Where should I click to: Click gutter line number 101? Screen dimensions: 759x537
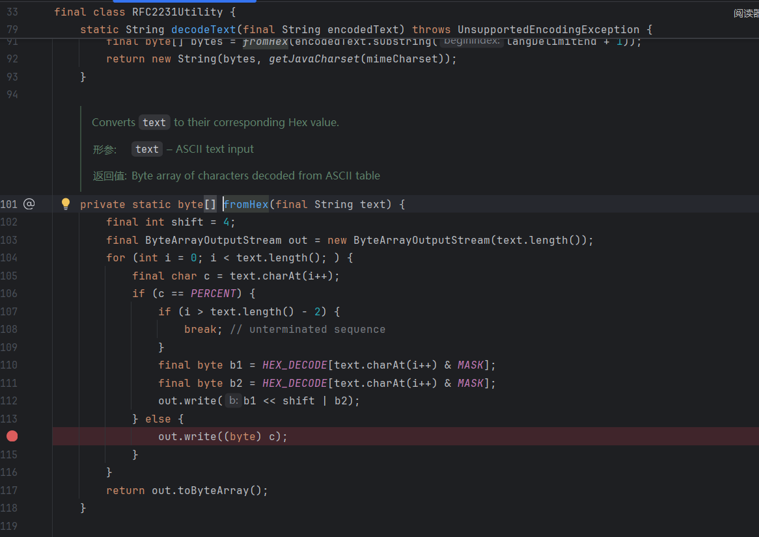(x=8, y=204)
